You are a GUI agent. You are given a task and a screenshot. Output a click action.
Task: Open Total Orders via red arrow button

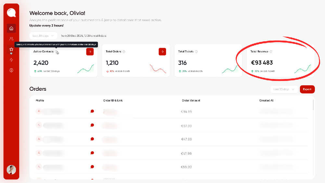pyautogui.click(x=162, y=52)
